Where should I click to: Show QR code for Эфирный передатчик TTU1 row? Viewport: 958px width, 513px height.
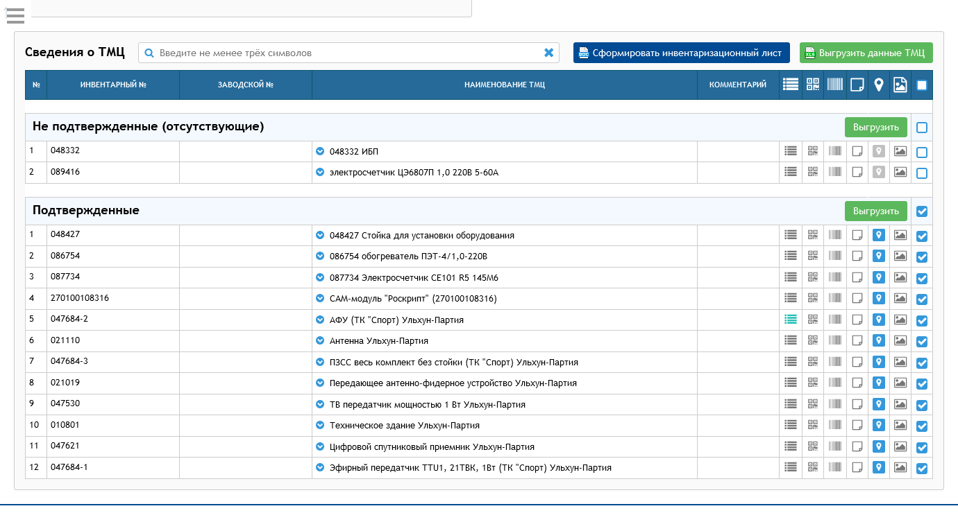click(813, 467)
